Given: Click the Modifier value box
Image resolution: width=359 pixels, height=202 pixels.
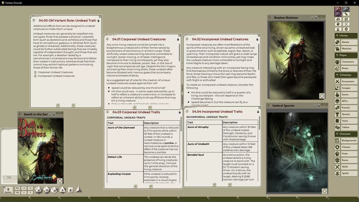Looking at the screenshot, I should point(8,190).
